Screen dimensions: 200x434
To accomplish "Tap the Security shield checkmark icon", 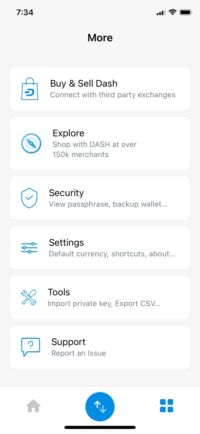I will tap(29, 198).
